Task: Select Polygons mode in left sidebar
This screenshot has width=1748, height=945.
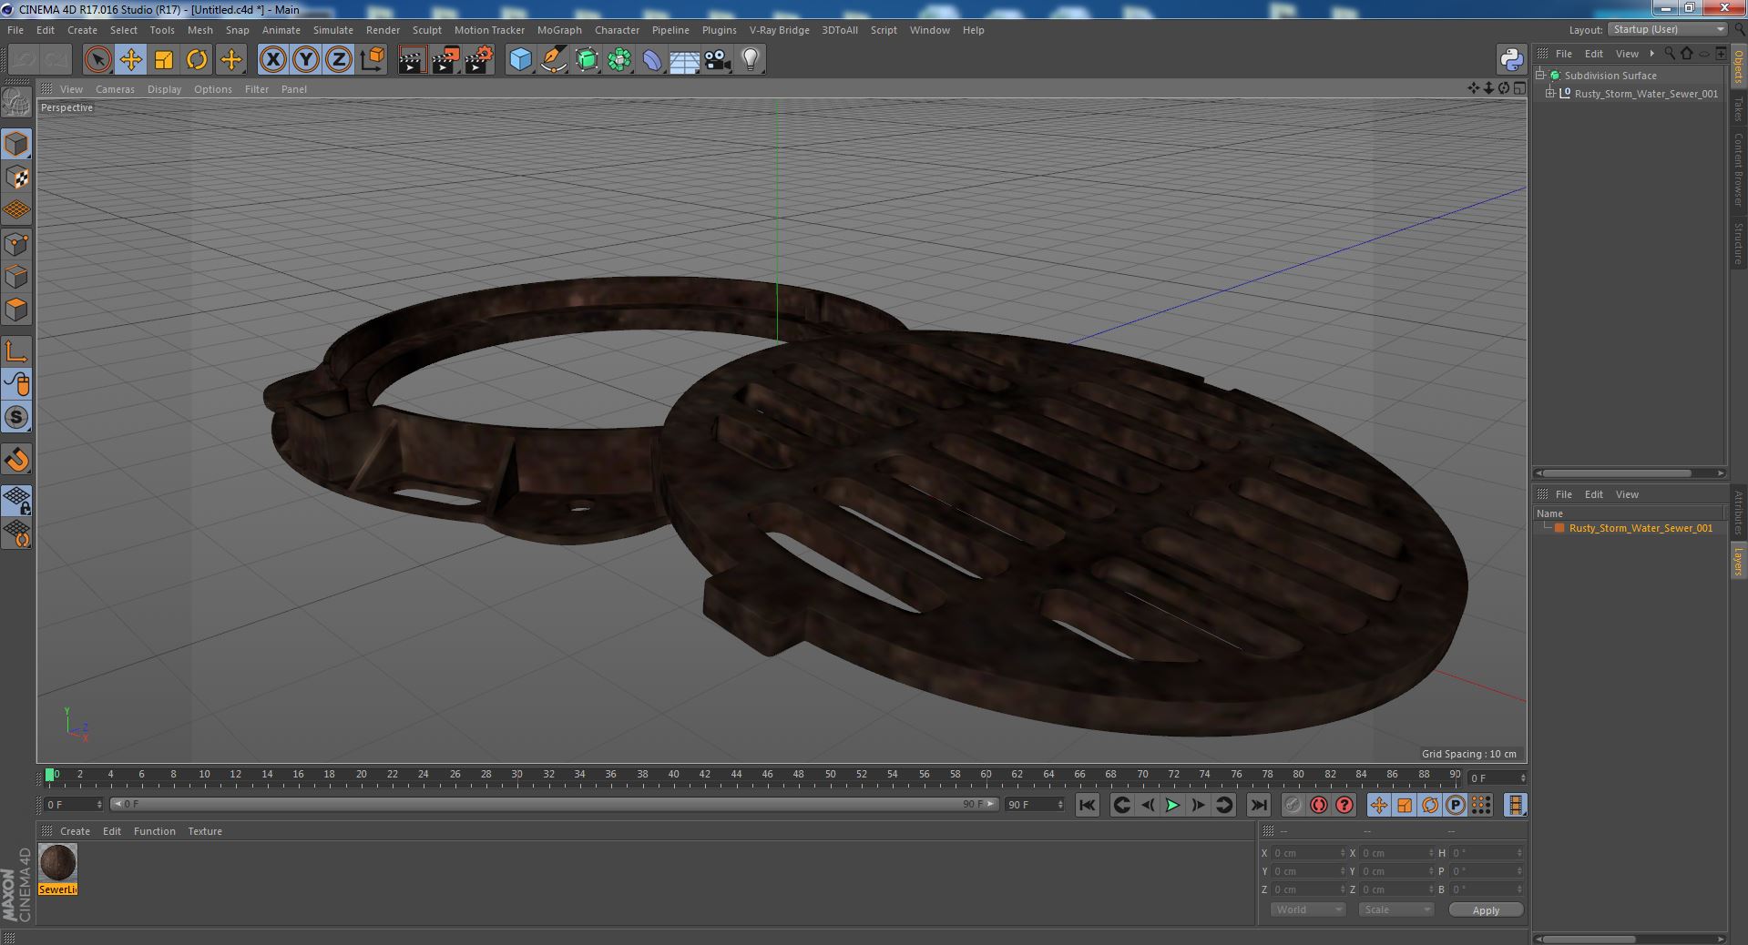Action: [x=16, y=310]
